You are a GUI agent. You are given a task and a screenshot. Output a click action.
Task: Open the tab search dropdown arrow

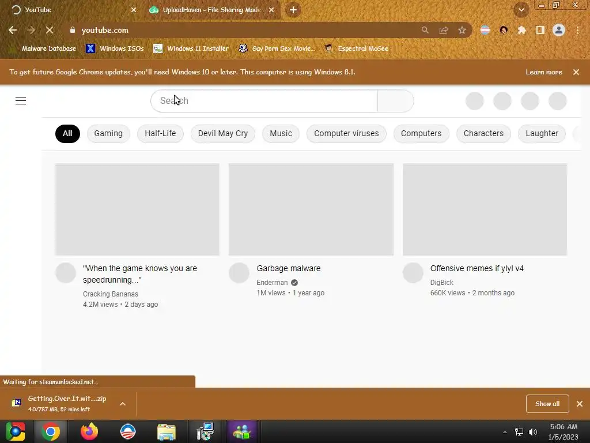521,10
